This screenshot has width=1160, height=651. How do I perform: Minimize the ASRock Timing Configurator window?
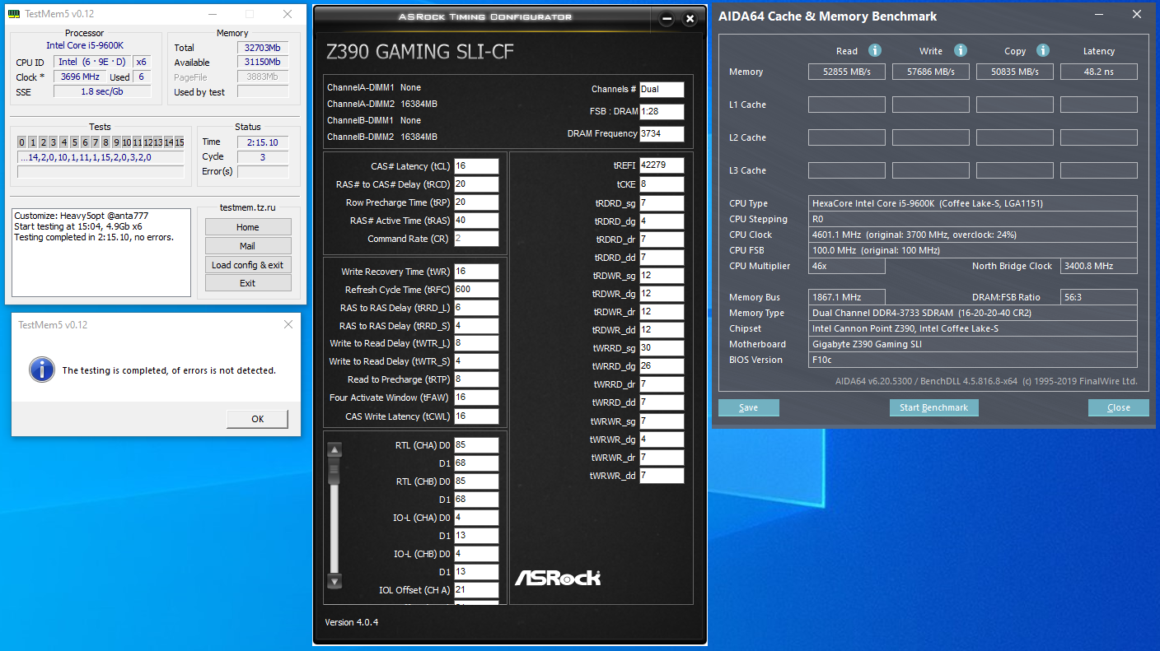coord(667,18)
